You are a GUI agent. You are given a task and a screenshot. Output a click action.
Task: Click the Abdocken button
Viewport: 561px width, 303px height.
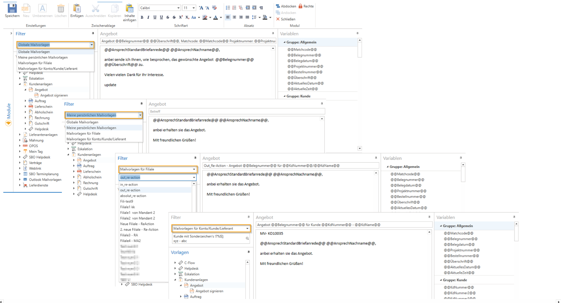click(286, 6)
